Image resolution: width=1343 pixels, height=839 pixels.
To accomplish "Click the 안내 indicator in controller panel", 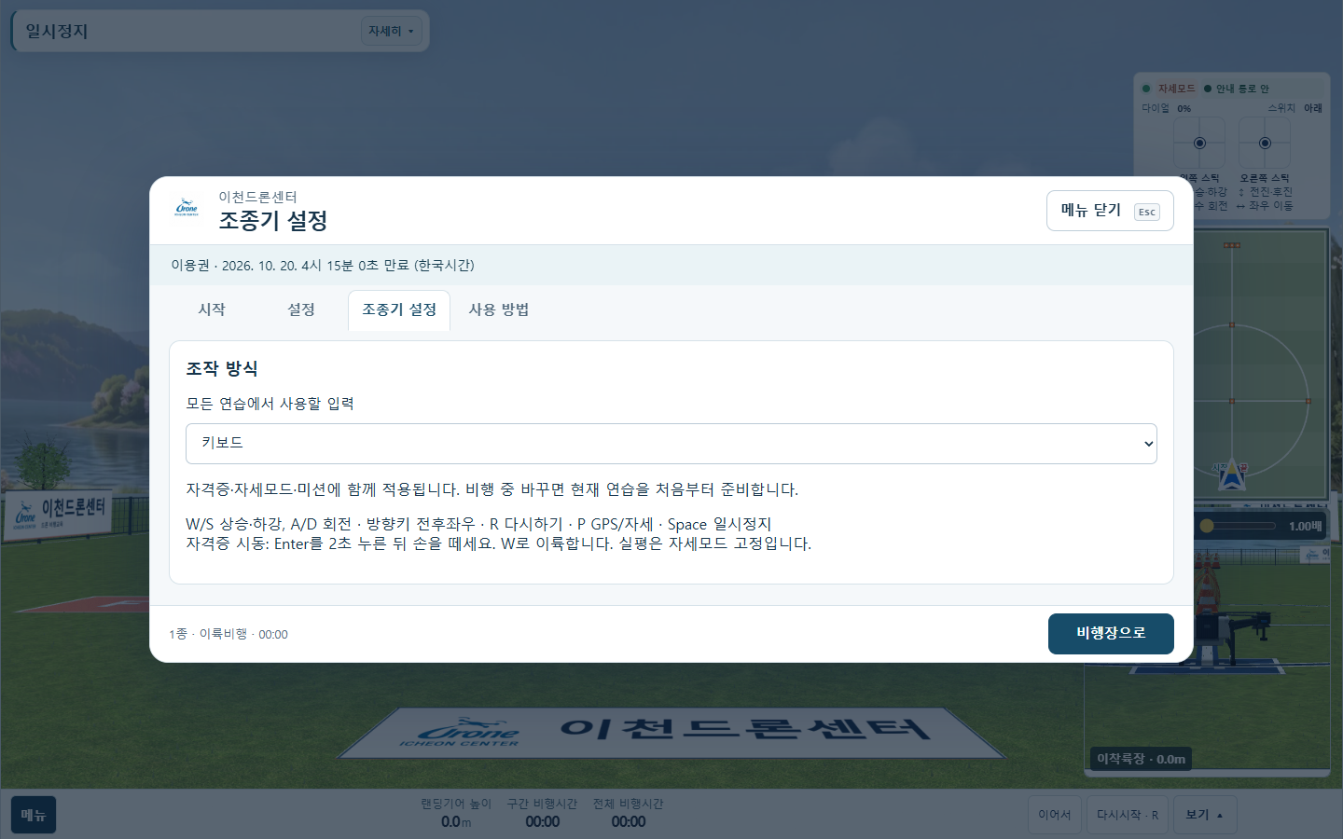I will click(1236, 89).
